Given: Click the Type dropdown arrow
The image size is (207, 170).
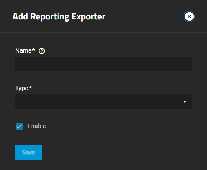Looking at the screenshot, I should [185, 101].
